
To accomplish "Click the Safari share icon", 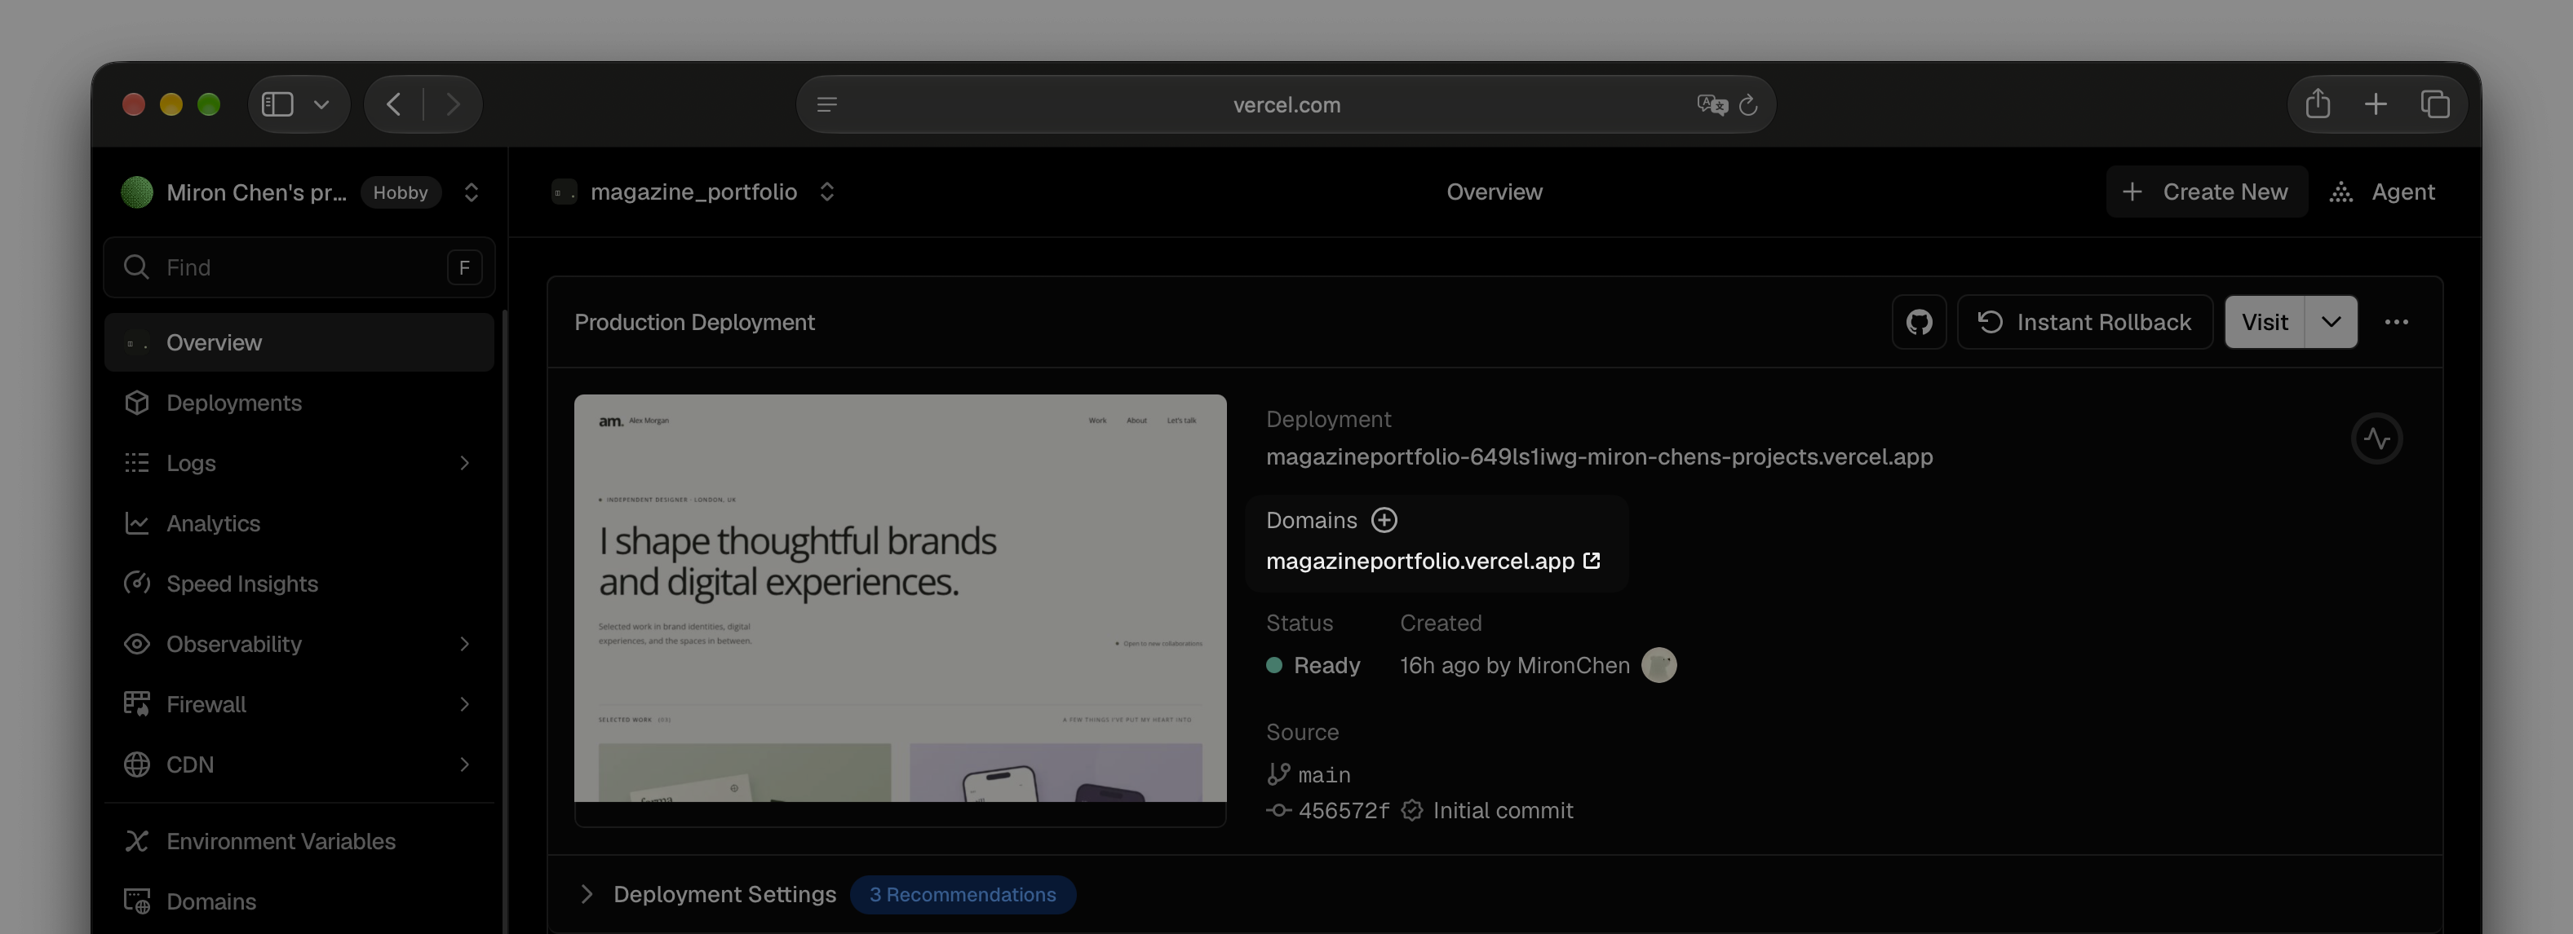I will pyautogui.click(x=2318, y=104).
